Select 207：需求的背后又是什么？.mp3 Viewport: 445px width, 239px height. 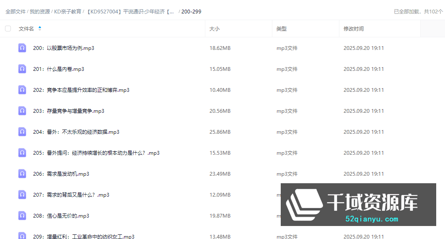click(71, 195)
